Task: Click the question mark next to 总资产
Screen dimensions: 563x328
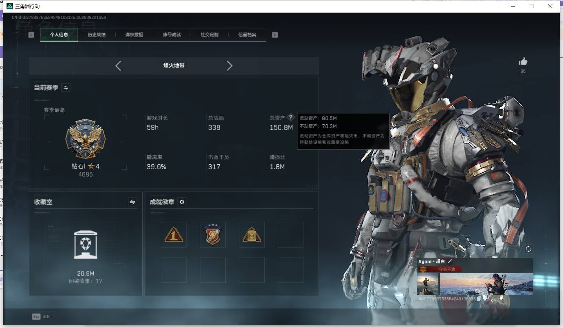Action: coord(290,117)
